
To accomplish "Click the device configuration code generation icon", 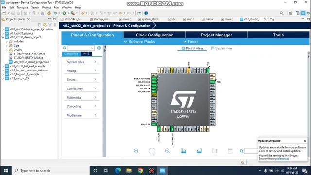I will tap(49, 13).
